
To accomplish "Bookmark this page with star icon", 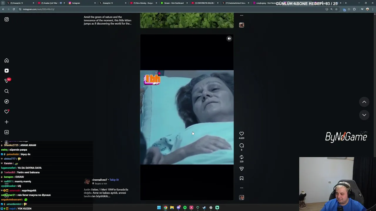I will (x=336, y=9).
